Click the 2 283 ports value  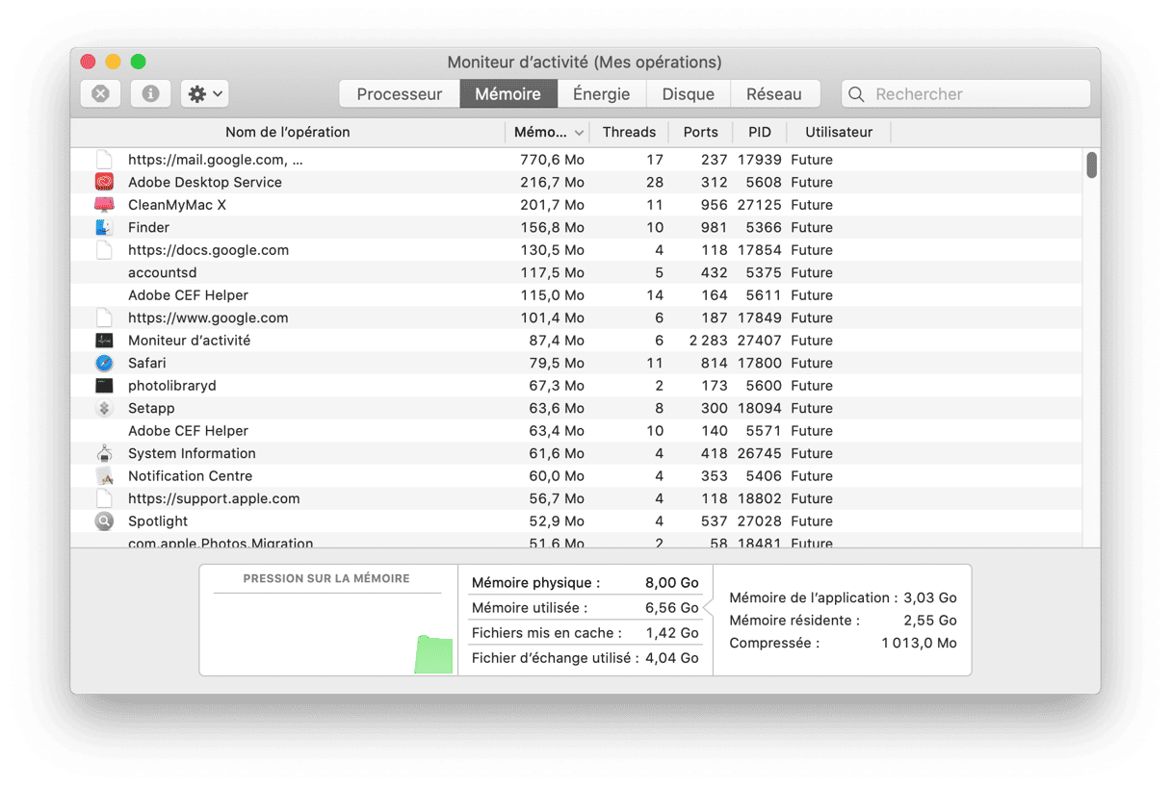point(708,341)
